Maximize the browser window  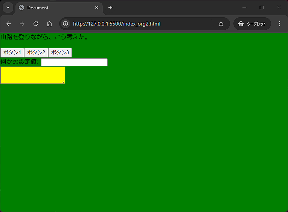262,8
